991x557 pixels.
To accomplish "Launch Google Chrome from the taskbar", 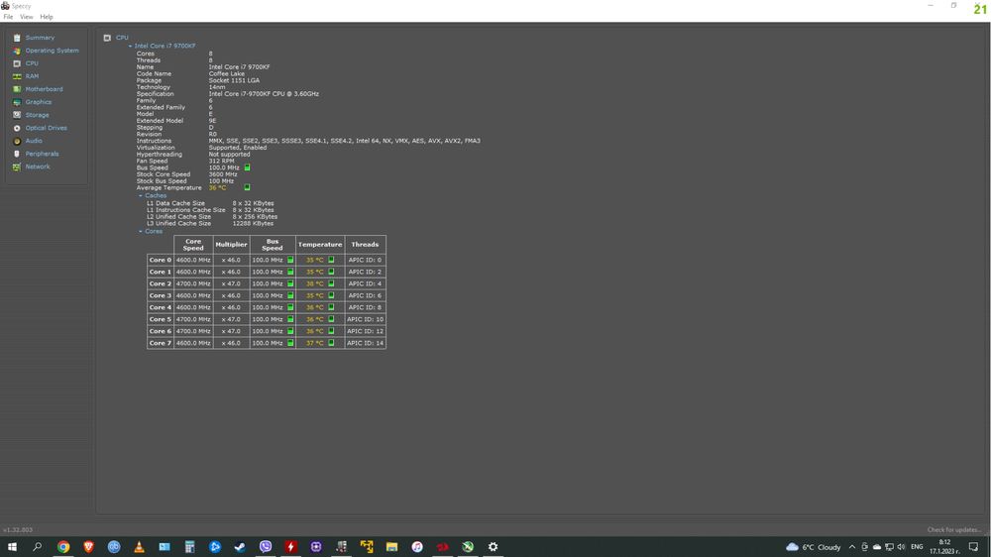I will pyautogui.click(x=63, y=547).
